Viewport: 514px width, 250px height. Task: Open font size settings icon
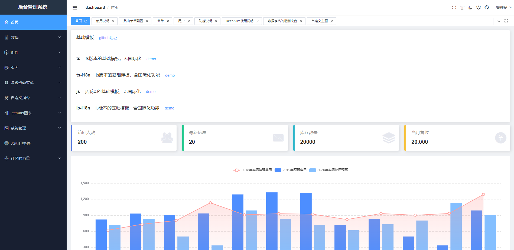[x=462, y=8]
